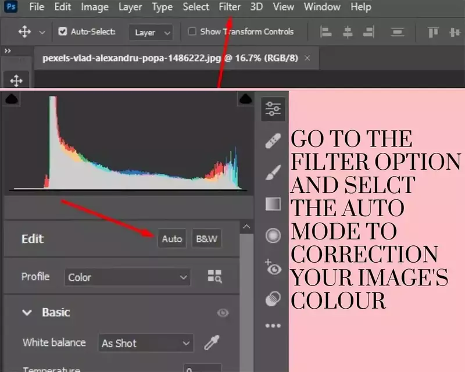The height and width of the screenshot is (372, 465).
Task: Toggle shadow clipping warning in histogram
Action: click(12, 99)
